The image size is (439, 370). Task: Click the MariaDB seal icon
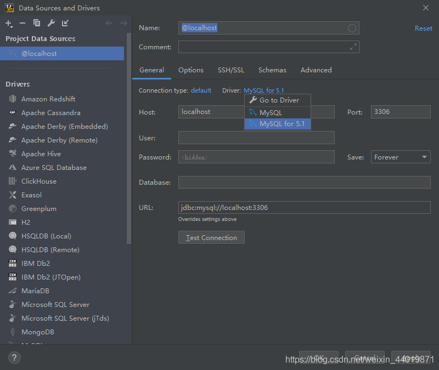click(x=13, y=291)
